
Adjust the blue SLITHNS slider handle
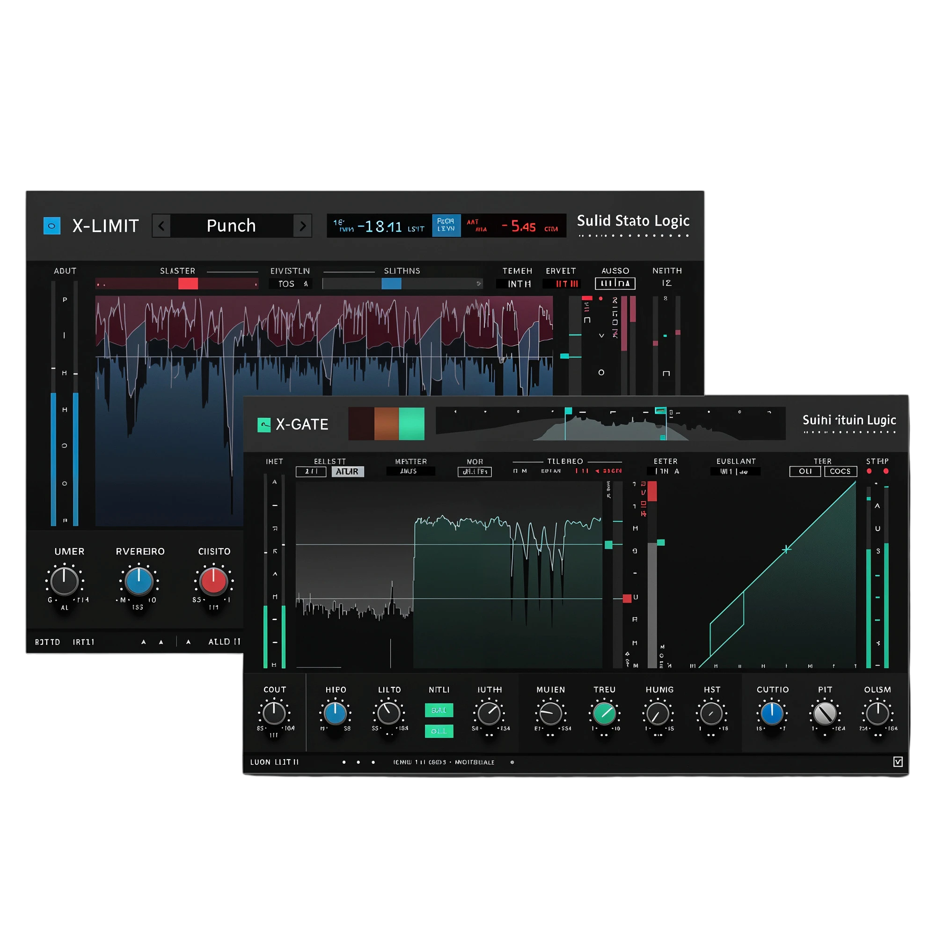tap(391, 284)
